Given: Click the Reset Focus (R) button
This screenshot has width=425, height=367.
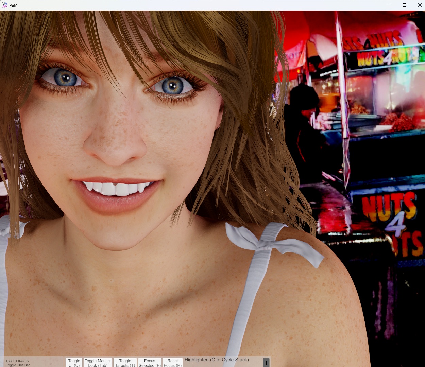Looking at the screenshot, I should pos(173,363).
